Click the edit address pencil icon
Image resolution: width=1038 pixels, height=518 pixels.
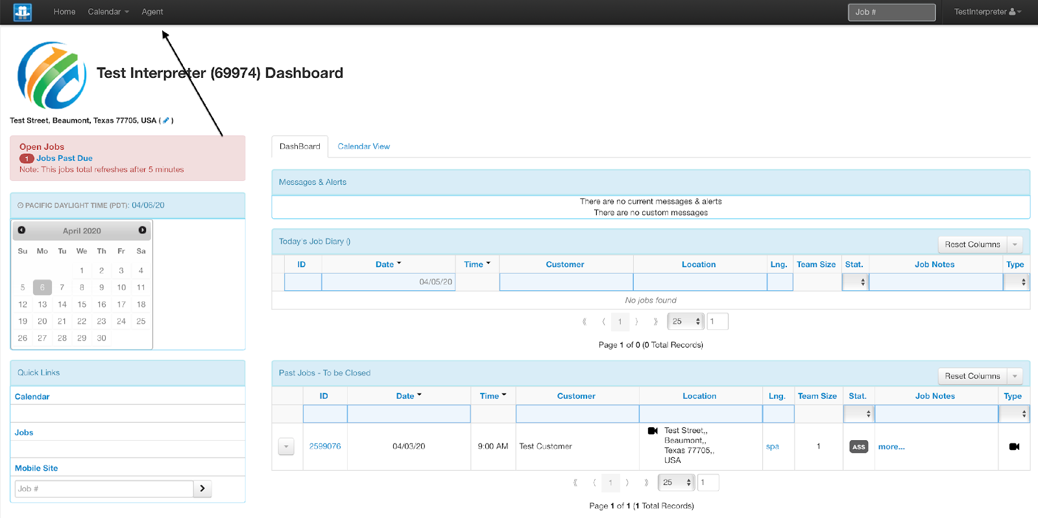[x=166, y=121]
